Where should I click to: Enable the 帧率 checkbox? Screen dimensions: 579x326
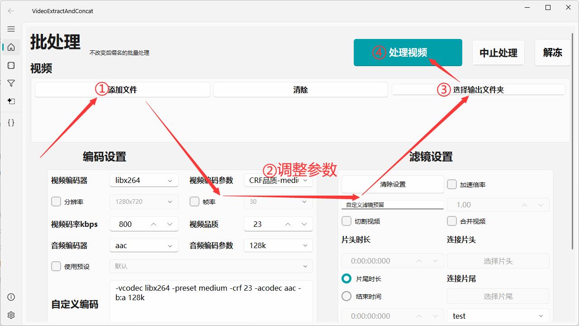[x=195, y=201]
